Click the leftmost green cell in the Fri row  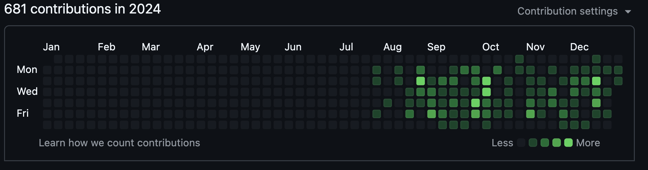[377, 113]
